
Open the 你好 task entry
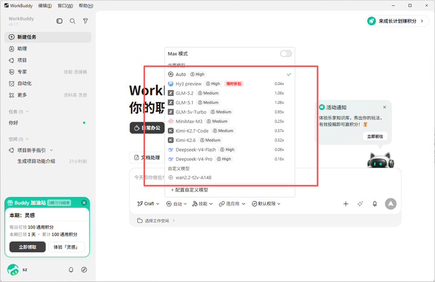tap(48, 123)
